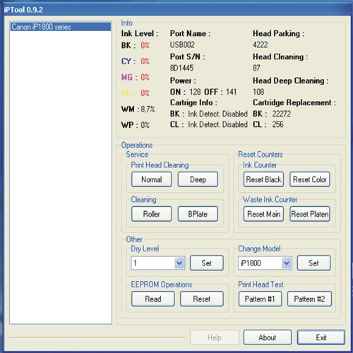Click EEPROM Reset button

202,299
